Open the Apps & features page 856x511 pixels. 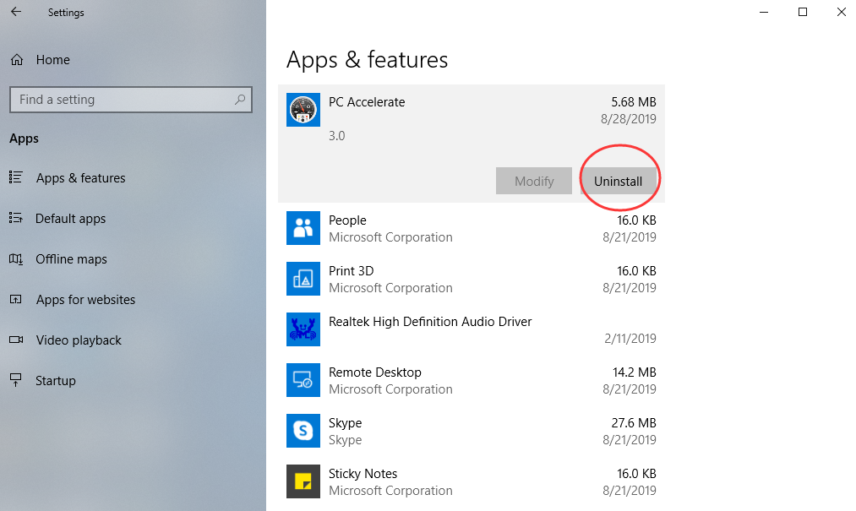[80, 178]
